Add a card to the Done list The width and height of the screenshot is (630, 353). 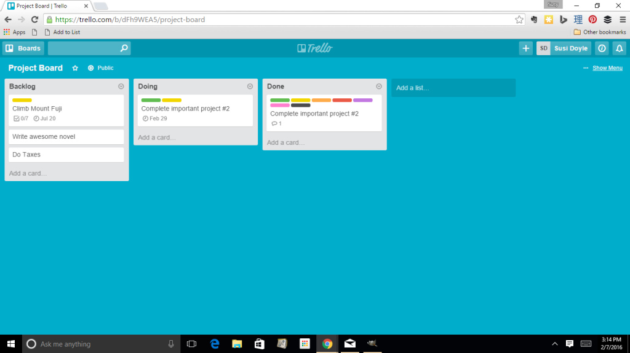[x=285, y=143]
